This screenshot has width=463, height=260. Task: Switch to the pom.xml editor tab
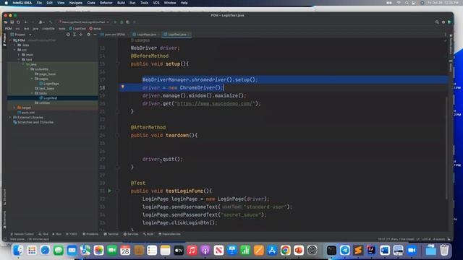tap(113, 35)
